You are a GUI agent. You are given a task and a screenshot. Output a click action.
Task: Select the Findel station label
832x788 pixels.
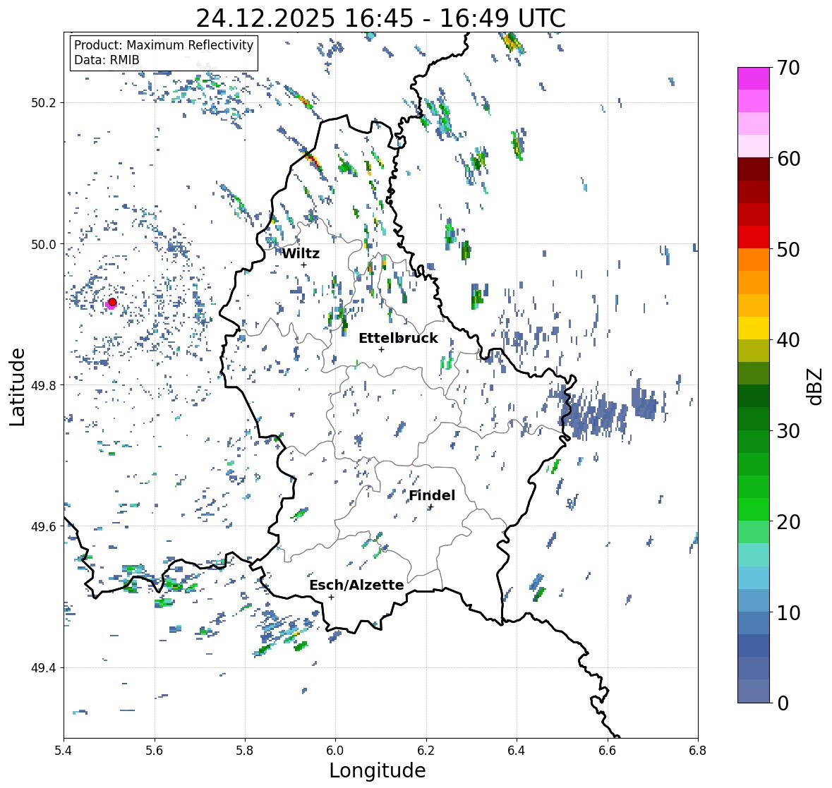[x=432, y=495]
